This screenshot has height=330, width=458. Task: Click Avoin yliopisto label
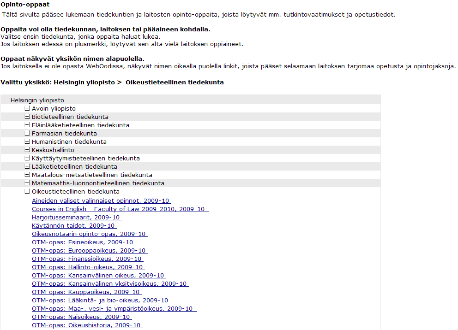54,108
